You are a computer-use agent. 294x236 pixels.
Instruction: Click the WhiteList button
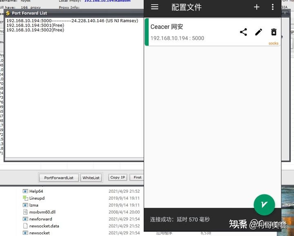(91, 178)
